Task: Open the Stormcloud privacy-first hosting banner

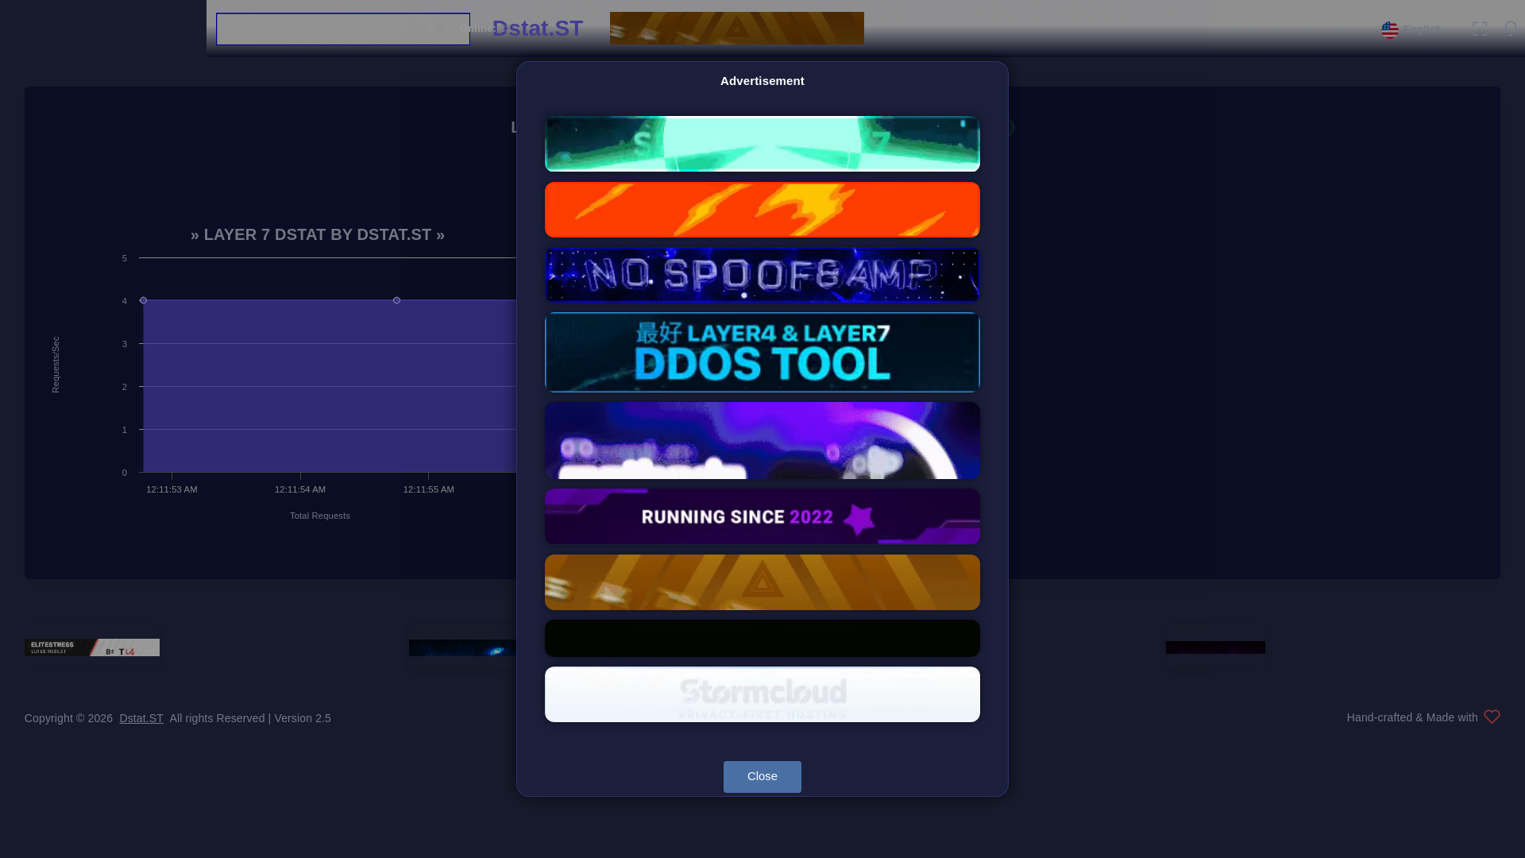Action: [x=762, y=694]
